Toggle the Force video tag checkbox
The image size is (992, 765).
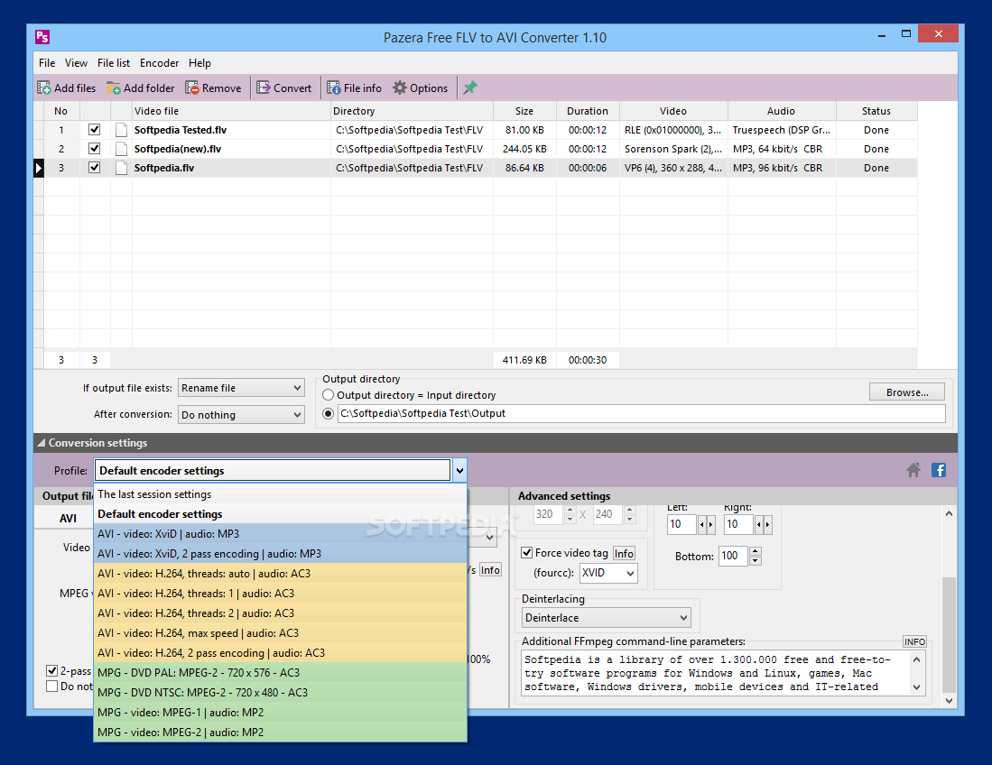tap(526, 553)
